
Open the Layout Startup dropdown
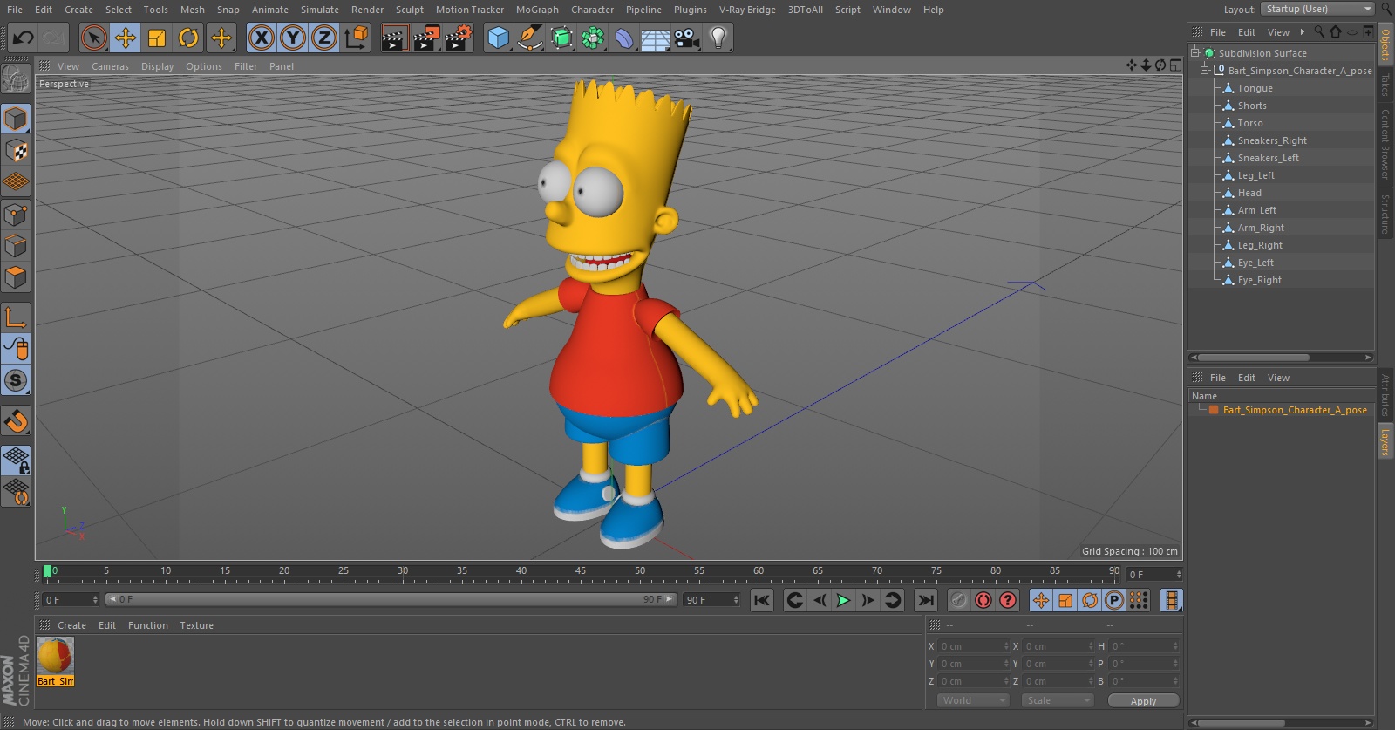1317,9
